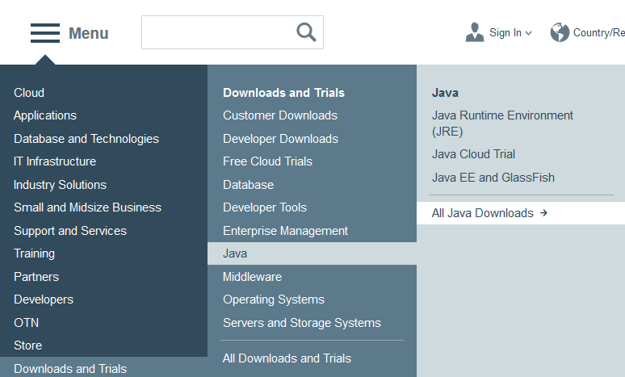Select the highlighted Java submenu item
625x377 pixels.
pos(312,253)
